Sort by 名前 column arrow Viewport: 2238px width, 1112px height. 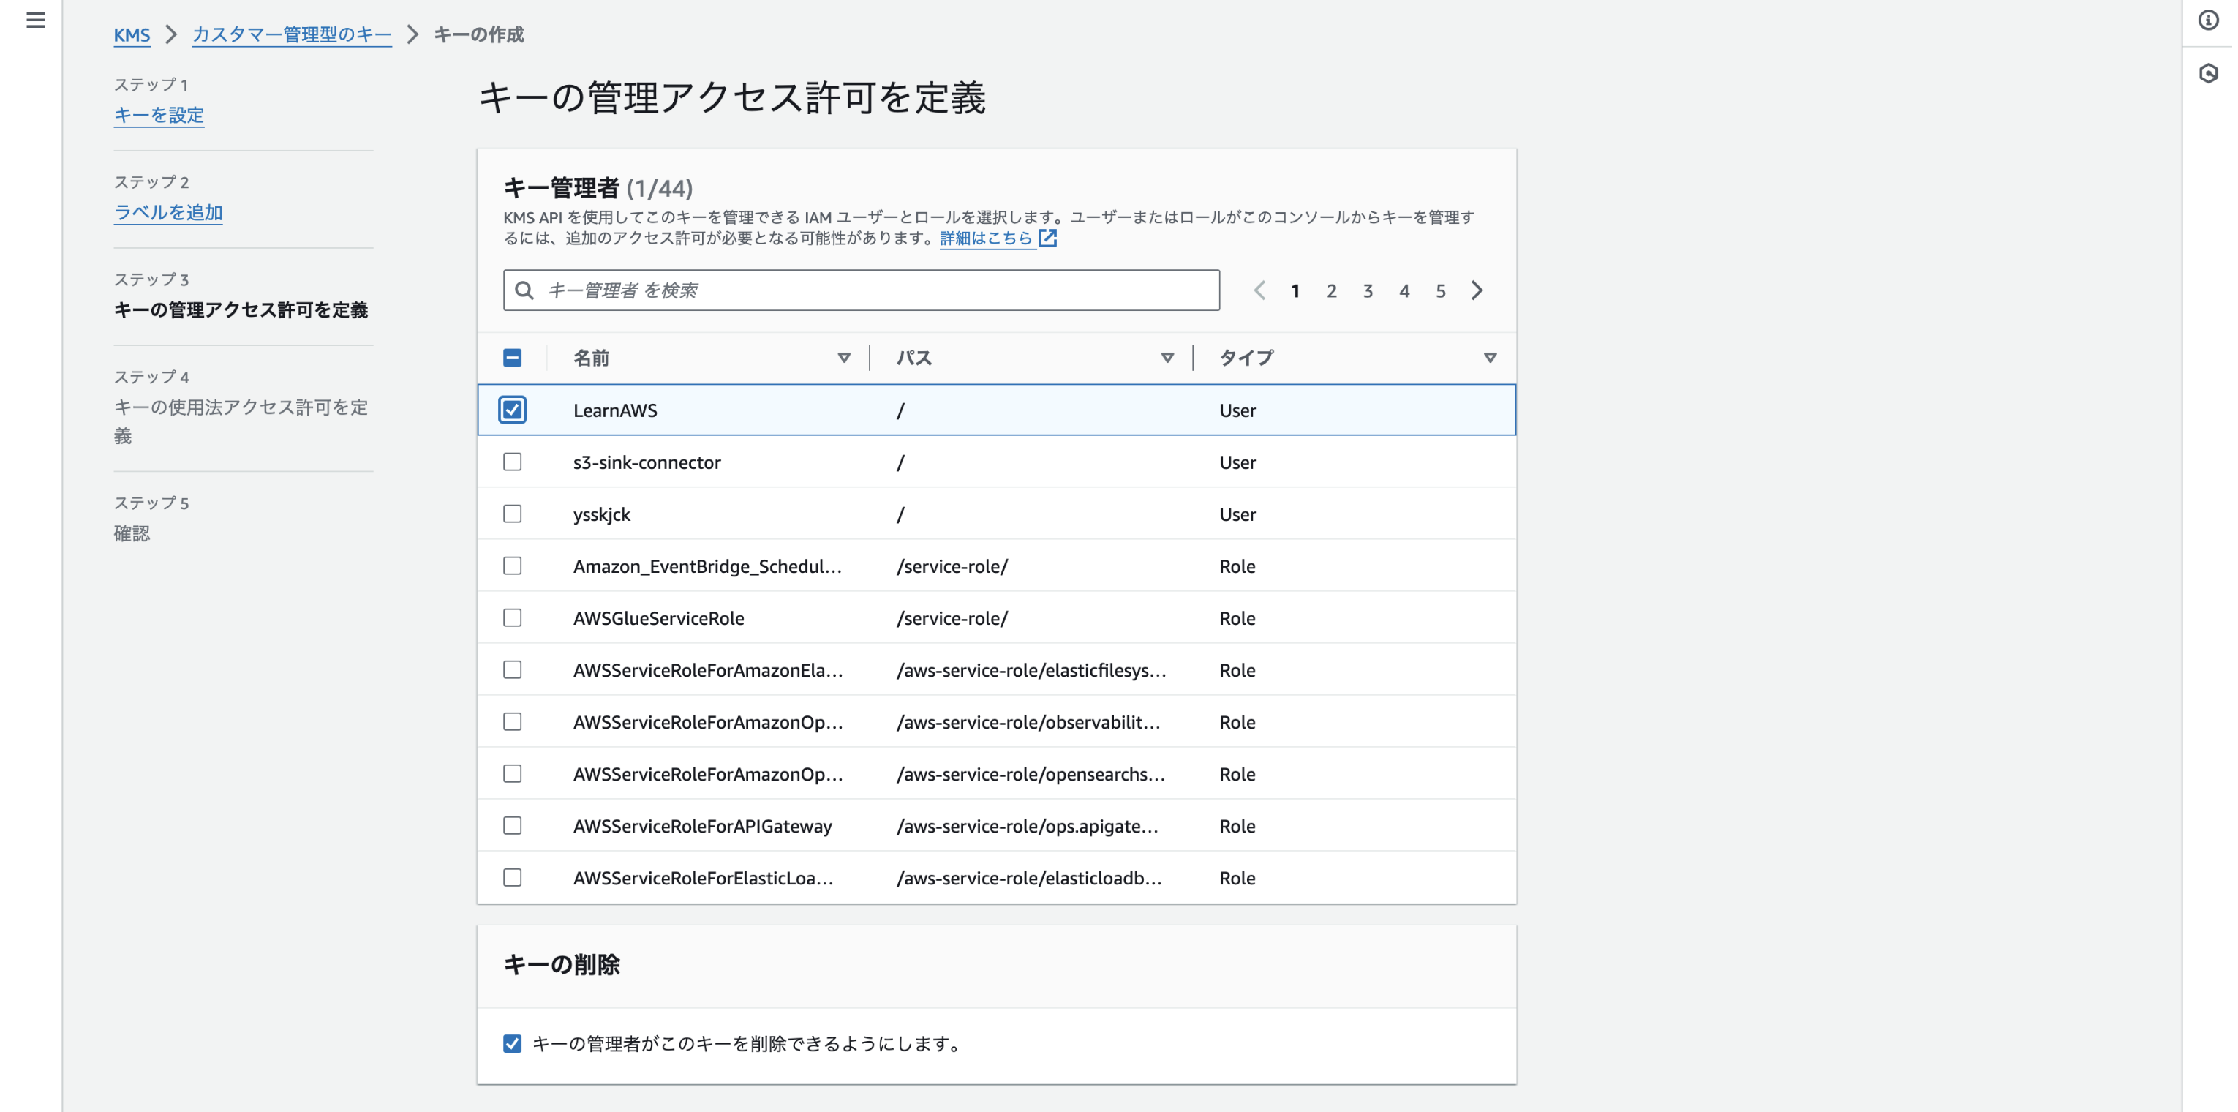click(843, 358)
